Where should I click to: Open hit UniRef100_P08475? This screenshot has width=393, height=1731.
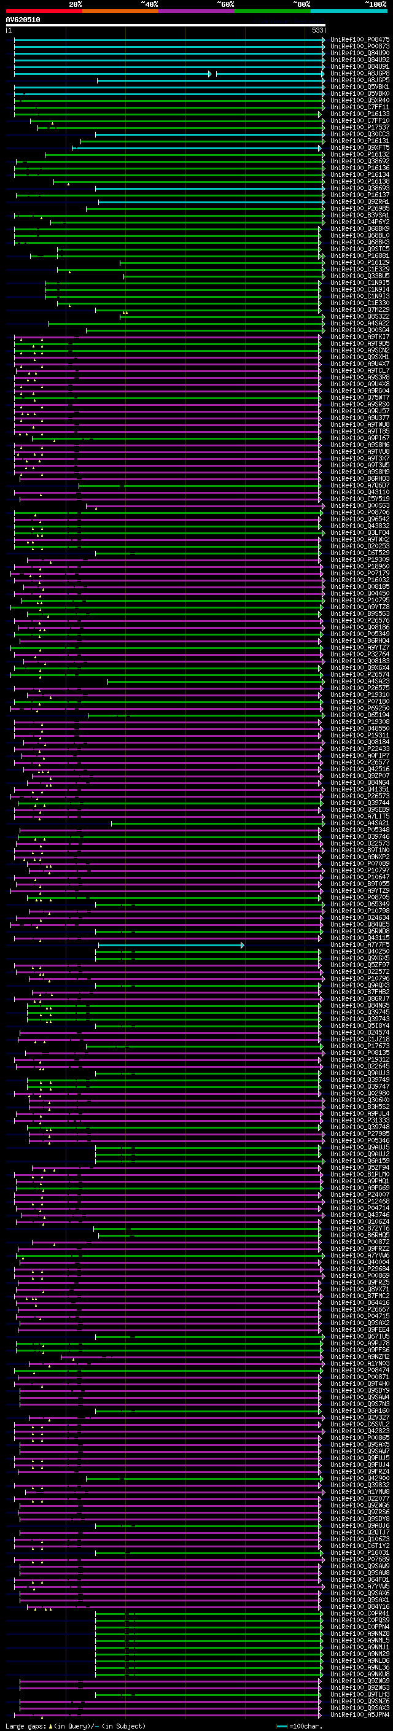pyautogui.click(x=360, y=40)
